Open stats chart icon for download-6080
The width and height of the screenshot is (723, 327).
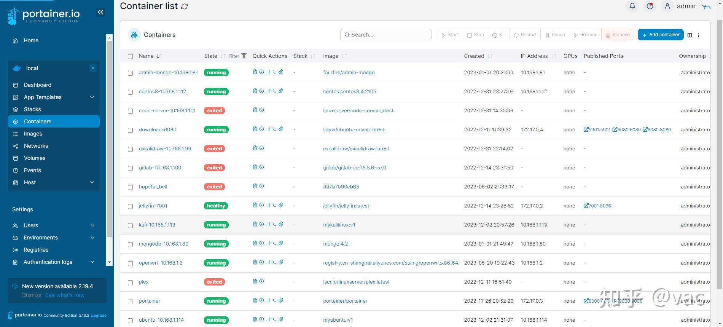tap(268, 129)
